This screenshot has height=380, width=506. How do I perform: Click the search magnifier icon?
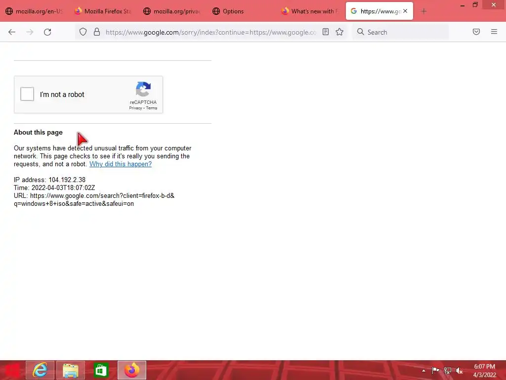click(360, 32)
